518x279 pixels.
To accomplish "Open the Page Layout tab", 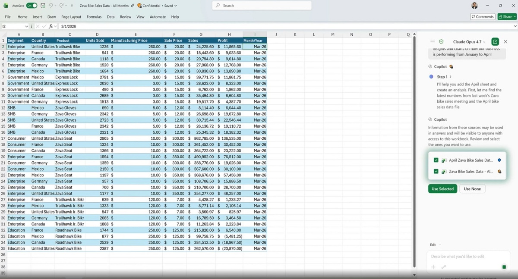I will pyautogui.click(x=71, y=17).
